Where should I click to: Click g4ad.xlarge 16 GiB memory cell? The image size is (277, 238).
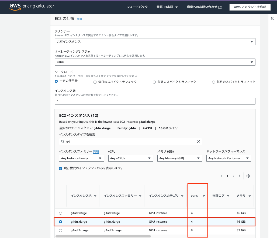pyautogui.click(x=241, y=213)
